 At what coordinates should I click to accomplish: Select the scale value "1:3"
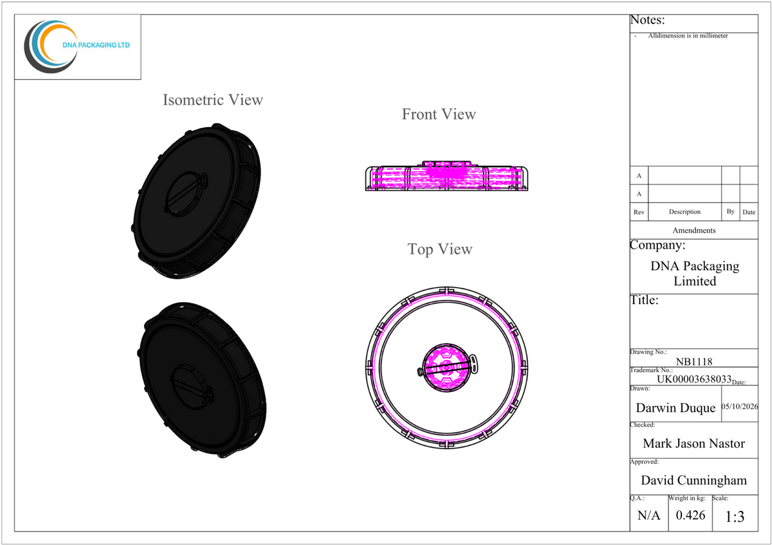click(x=735, y=517)
